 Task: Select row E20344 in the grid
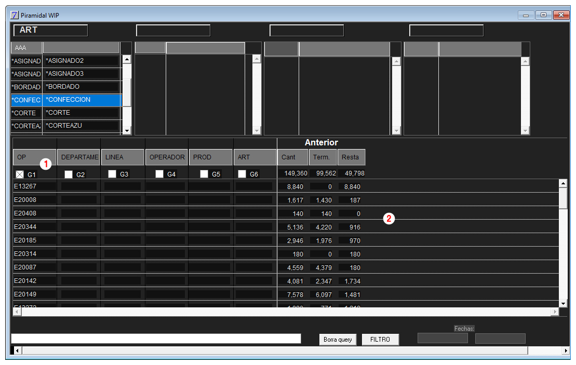286,227
